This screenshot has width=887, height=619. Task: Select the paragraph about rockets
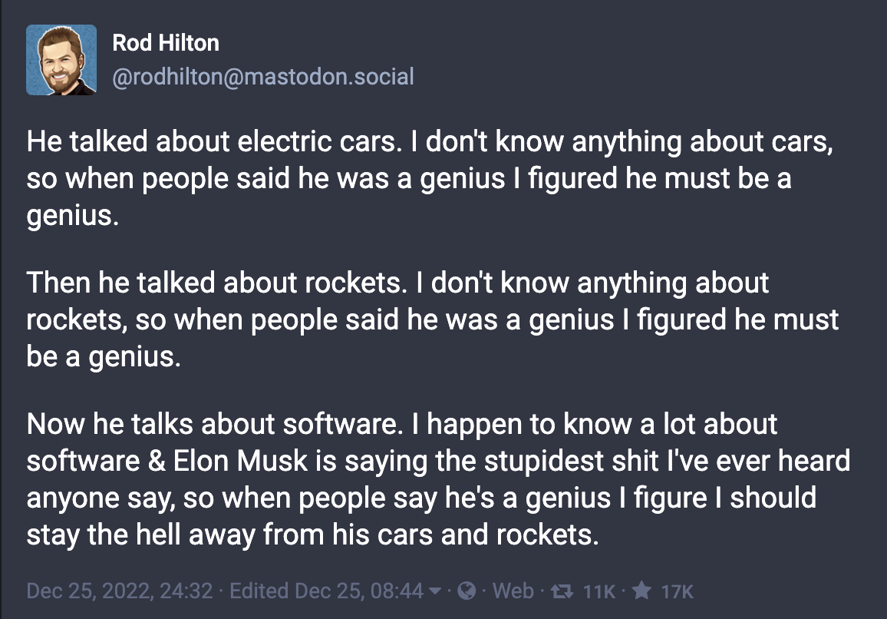(x=433, y=319)
